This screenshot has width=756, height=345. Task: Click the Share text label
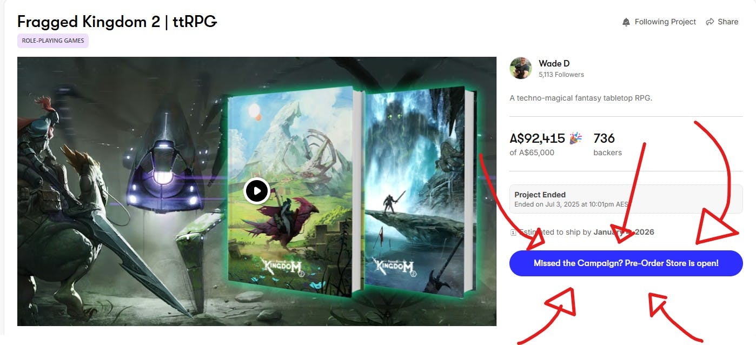pos(728,22)
